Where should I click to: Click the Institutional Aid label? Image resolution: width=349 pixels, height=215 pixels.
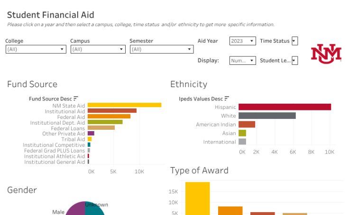[65, 111]
